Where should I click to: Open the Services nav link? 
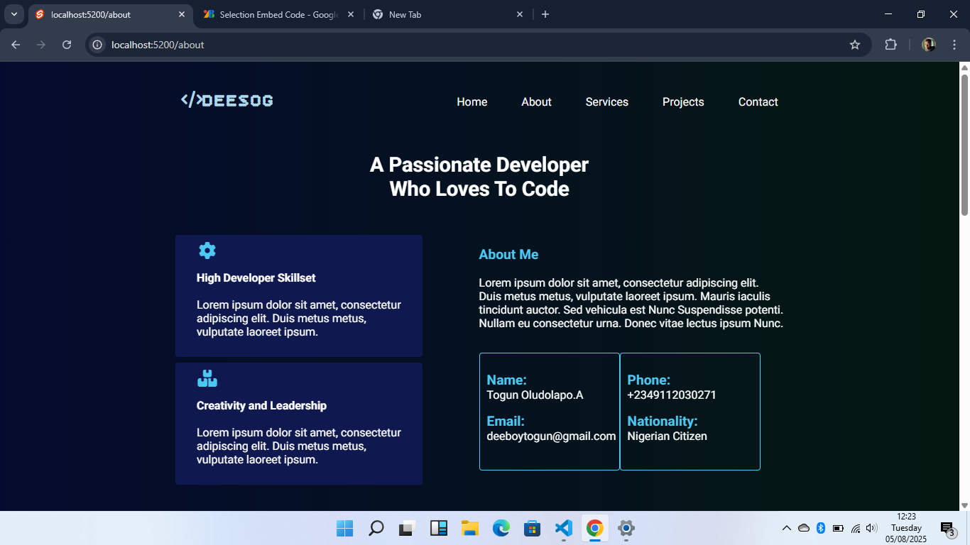[x=606, y=102]
